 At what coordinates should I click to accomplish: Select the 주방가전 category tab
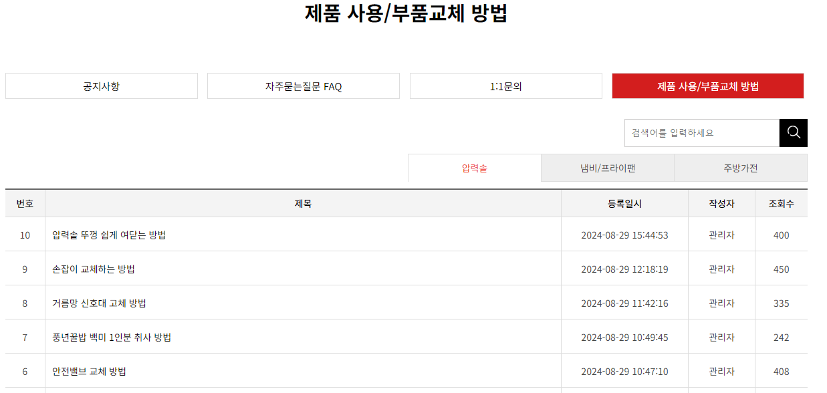(x=741, y=167)
